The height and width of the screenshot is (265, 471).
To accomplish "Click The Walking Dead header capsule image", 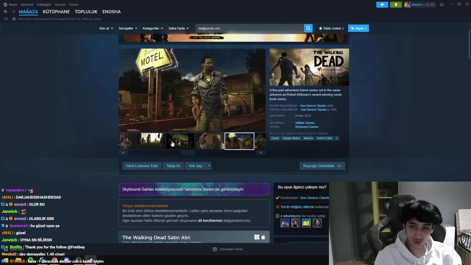I will point(309,67).
